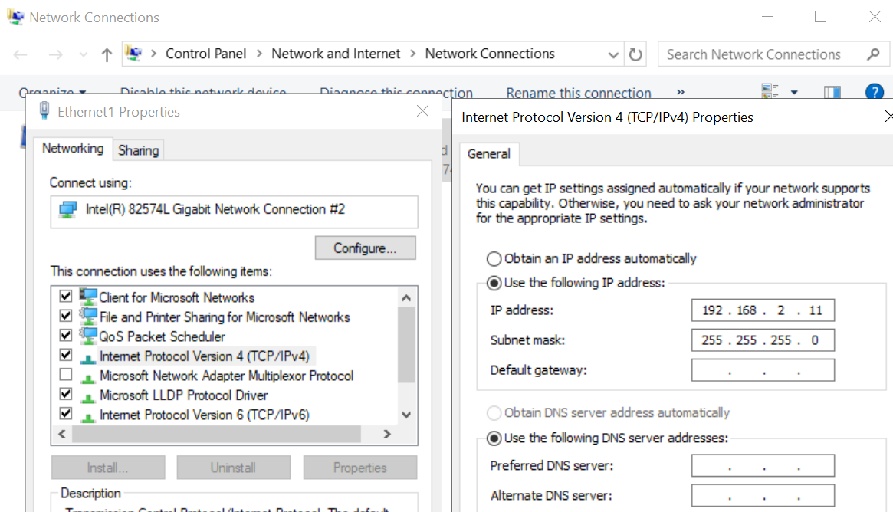
Task: Click the QoS Packet Scheduler icon
Action: click(87, 336)
